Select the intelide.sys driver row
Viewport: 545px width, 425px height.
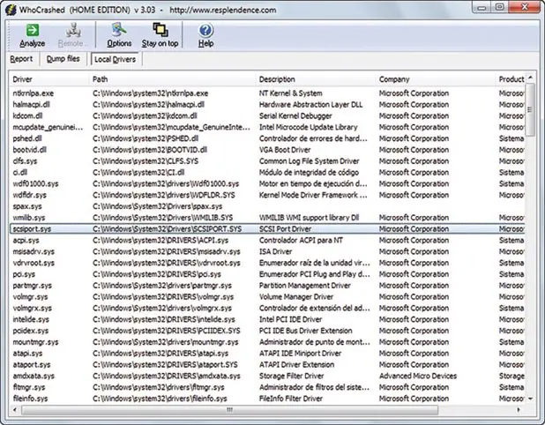point(267,319)
